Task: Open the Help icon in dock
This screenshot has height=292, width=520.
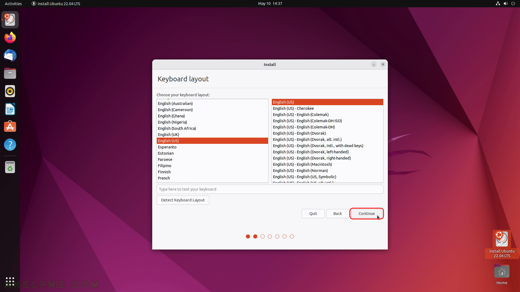Action: pos(10,145)
